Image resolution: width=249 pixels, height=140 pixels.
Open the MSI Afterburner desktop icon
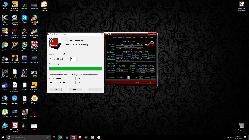(25, 45)
